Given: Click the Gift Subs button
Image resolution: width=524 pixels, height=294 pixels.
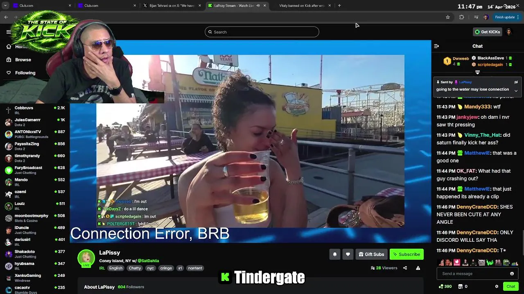Looking at the screenshot, I should pyautogui.click(x=371, y=254).
